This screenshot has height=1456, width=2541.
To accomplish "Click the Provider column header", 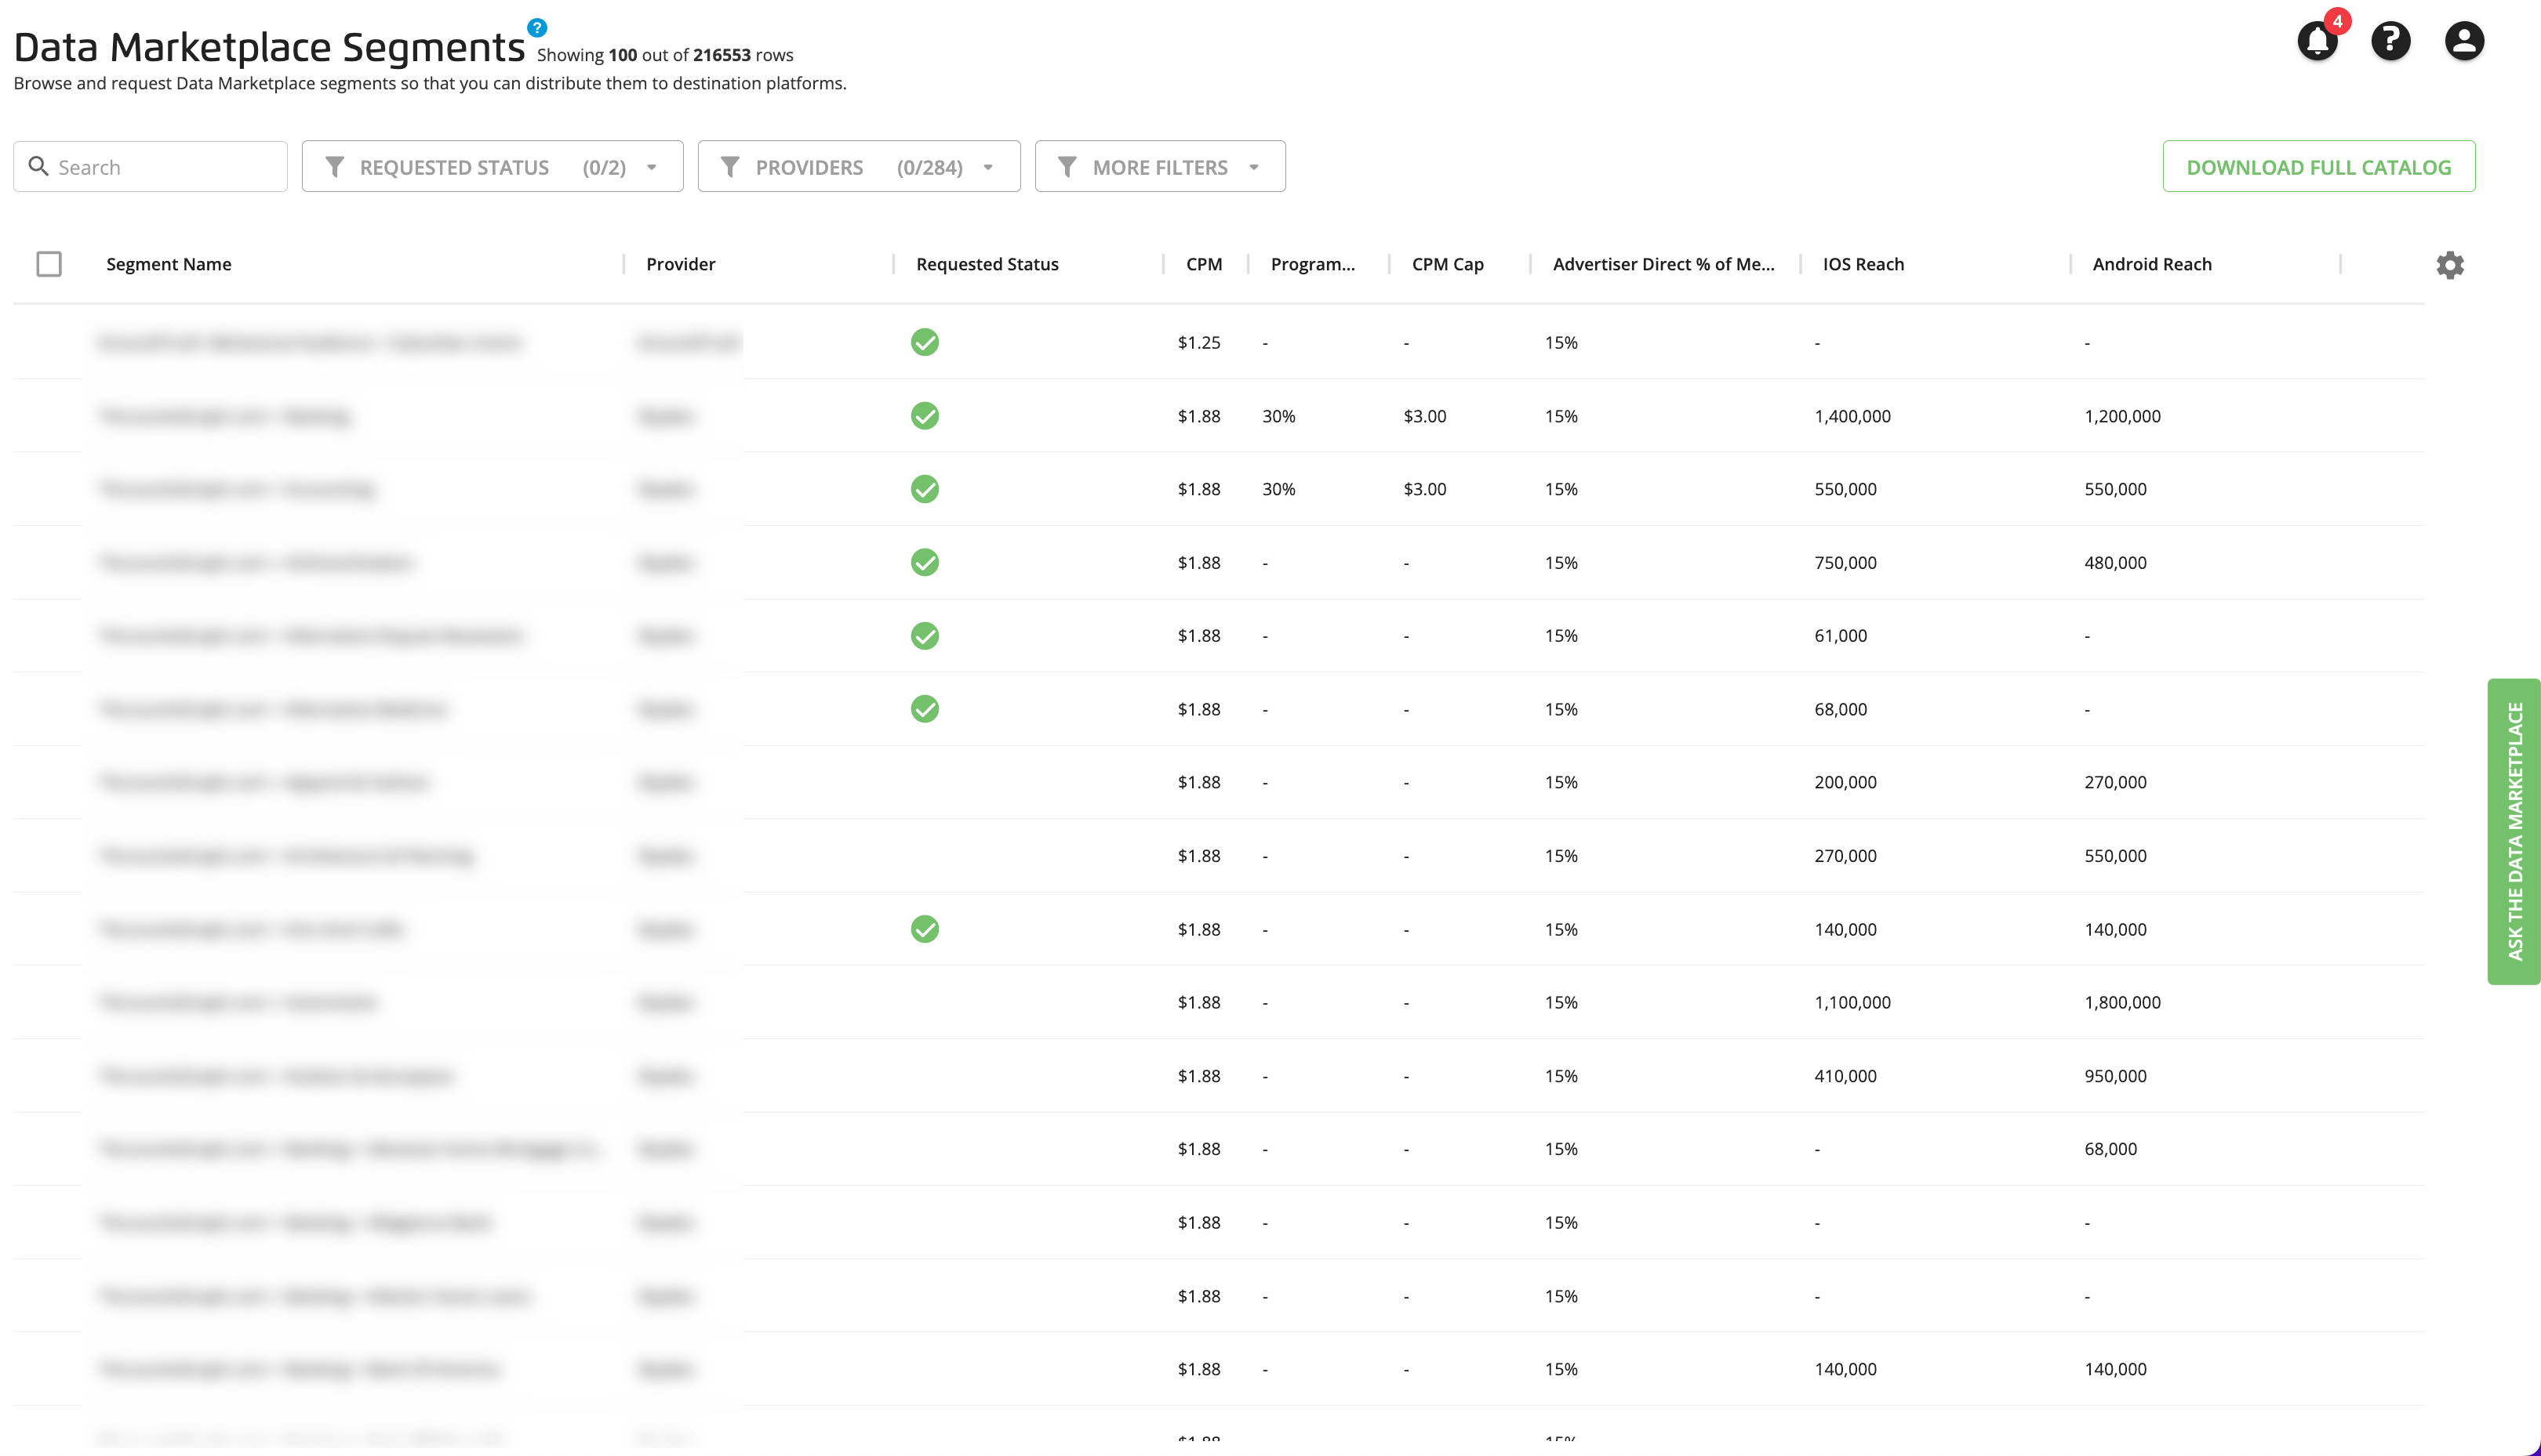I will click(x=679, y=263).
